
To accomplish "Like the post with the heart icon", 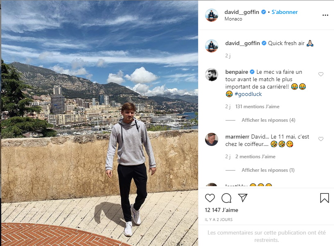I will tap(210, 198).
